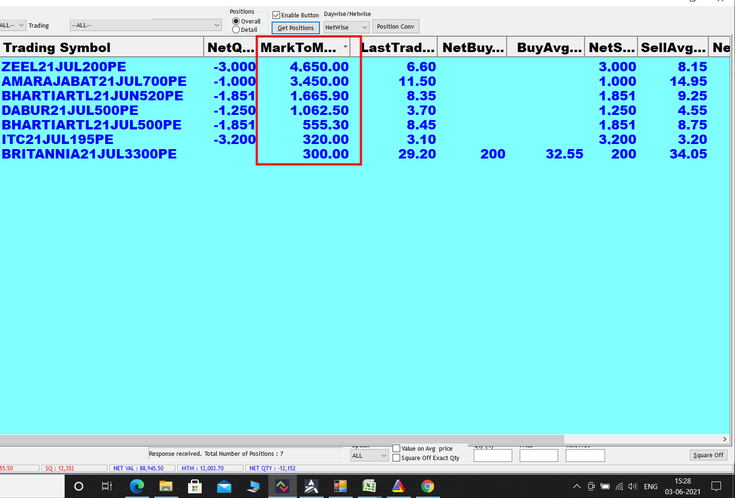735x498 pixels.
Task: Sort by SellAvg... column header
Action: (x=673, y=47)
